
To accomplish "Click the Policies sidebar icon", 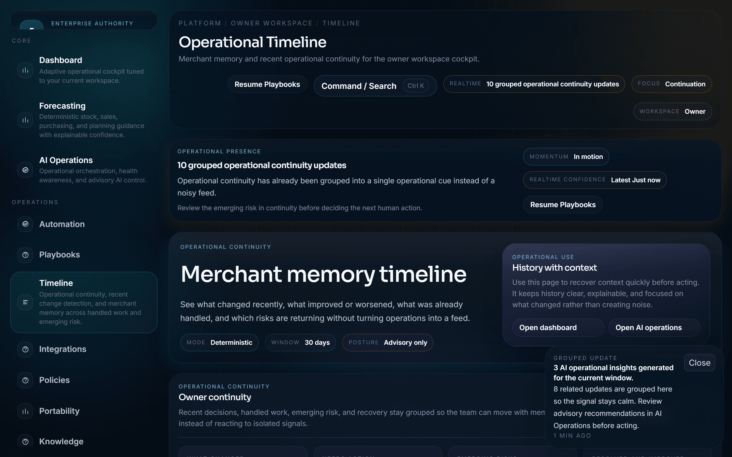I will coord(25,380).
